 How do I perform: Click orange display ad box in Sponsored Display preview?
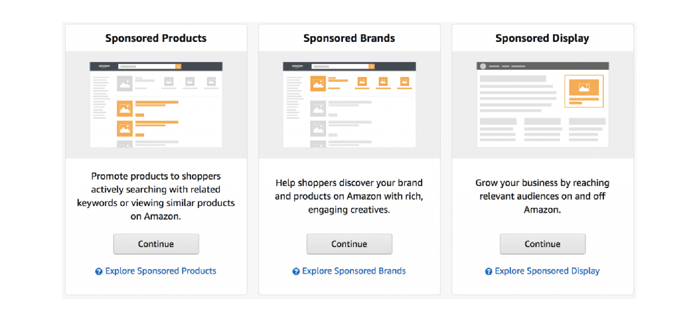[584, 91]
